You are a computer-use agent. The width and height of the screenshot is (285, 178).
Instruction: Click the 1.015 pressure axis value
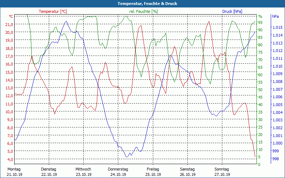[277, 27]
